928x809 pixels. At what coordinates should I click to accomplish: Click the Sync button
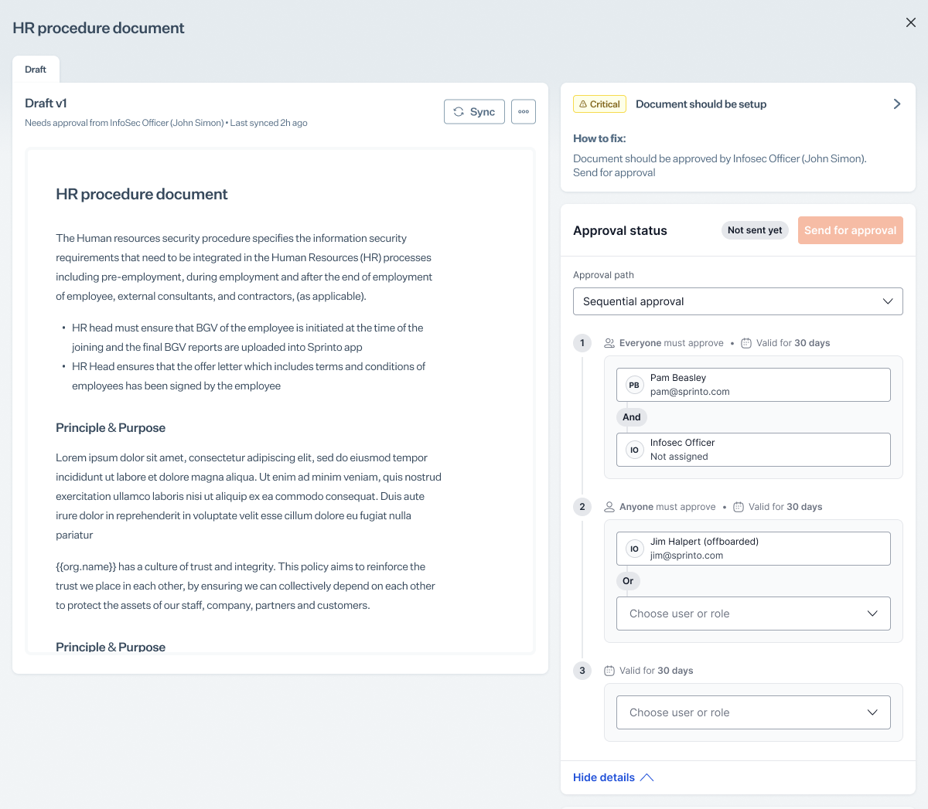[474, 112]
